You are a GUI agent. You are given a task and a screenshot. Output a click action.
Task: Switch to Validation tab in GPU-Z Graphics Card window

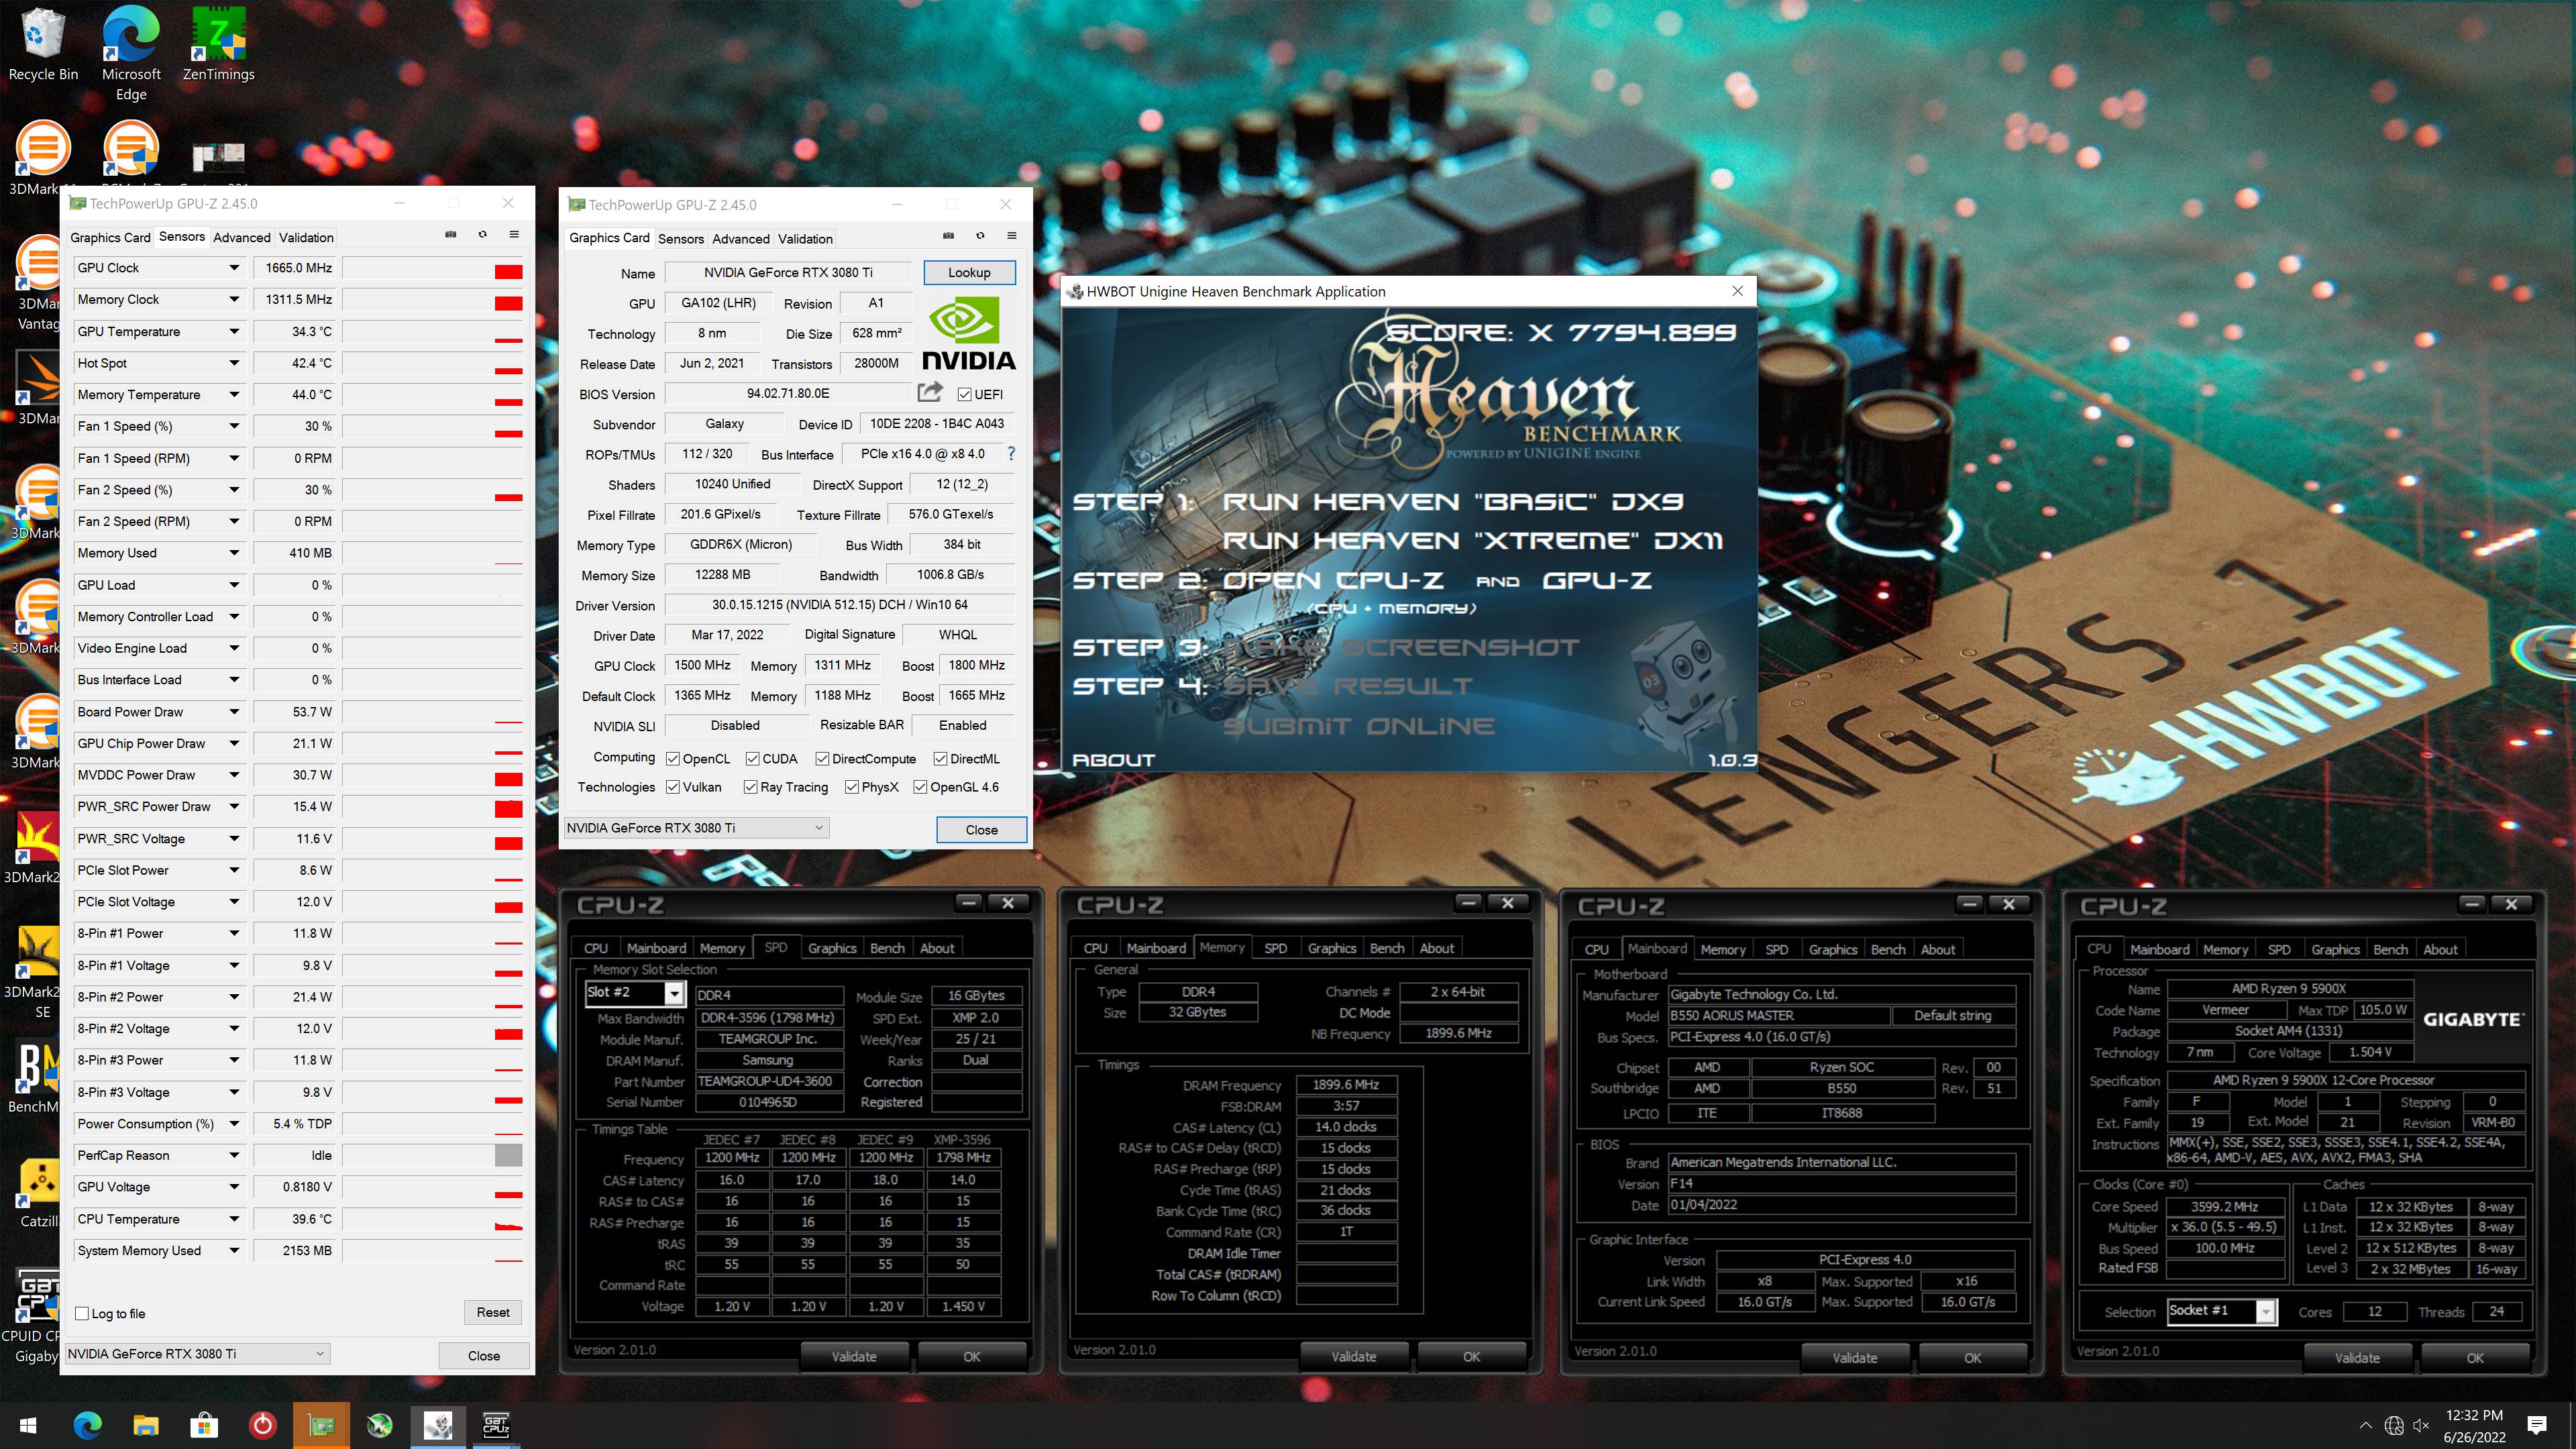pyautogui.click(x=805, y=238)
